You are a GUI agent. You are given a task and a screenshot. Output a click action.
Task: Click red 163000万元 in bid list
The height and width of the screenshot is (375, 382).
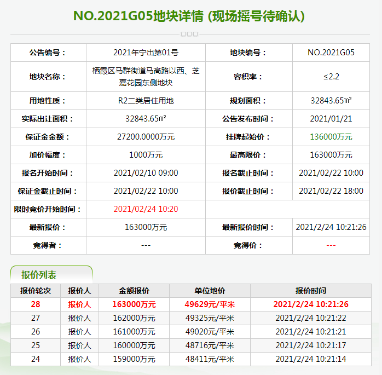point(134,304)
